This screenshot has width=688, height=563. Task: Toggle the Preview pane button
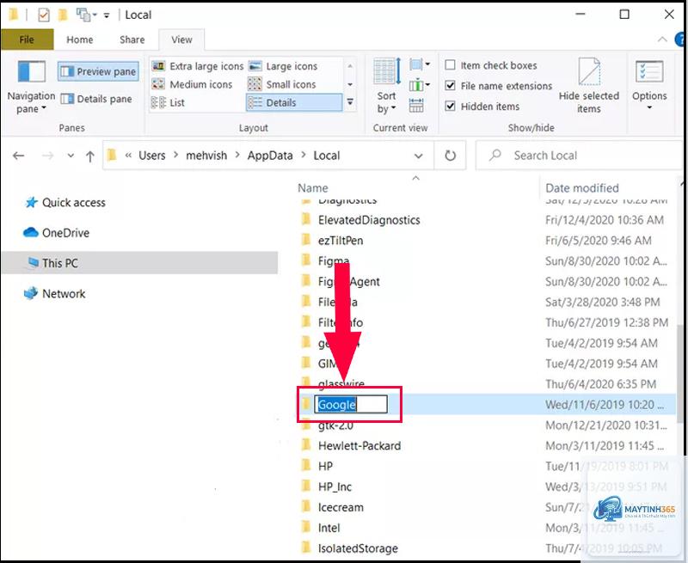pos(98,71)
